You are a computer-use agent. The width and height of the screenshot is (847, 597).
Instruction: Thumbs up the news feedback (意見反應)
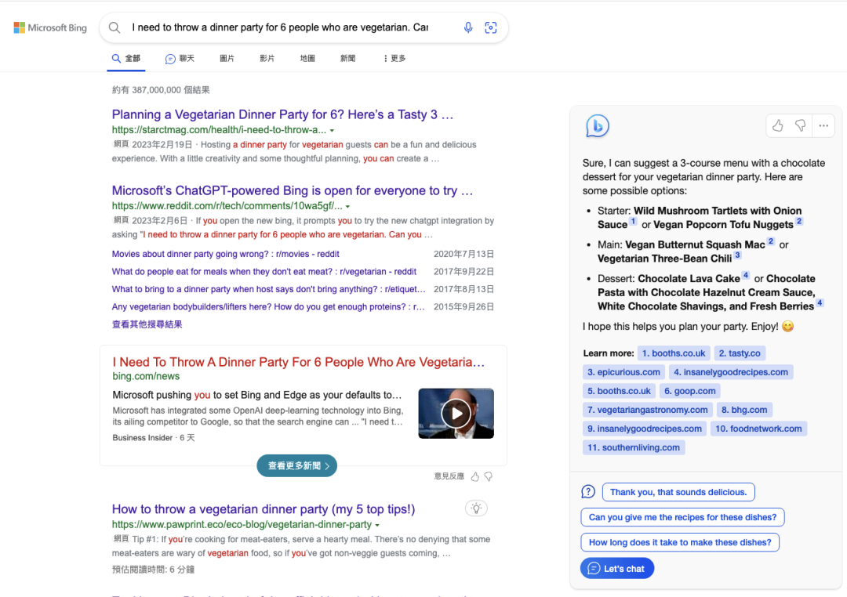[474, 476]
